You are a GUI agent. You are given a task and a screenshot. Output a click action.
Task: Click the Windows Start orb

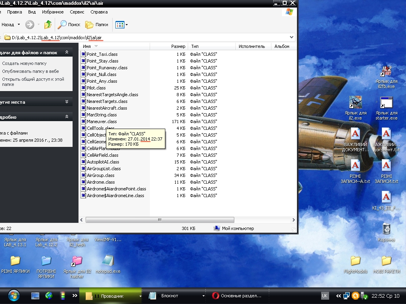coord(13,295)
